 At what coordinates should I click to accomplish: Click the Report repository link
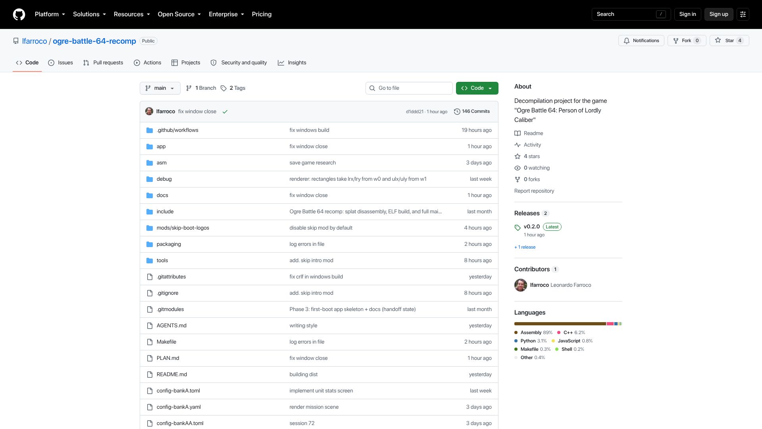534,191
